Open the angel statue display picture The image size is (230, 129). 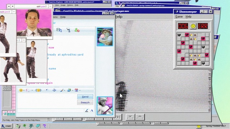click(x=105, y=106)
